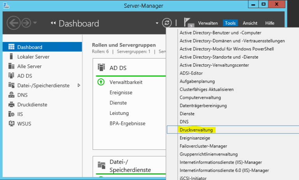
Task: Click the AD DS tile server icon
Action: [x=101, y=67]
